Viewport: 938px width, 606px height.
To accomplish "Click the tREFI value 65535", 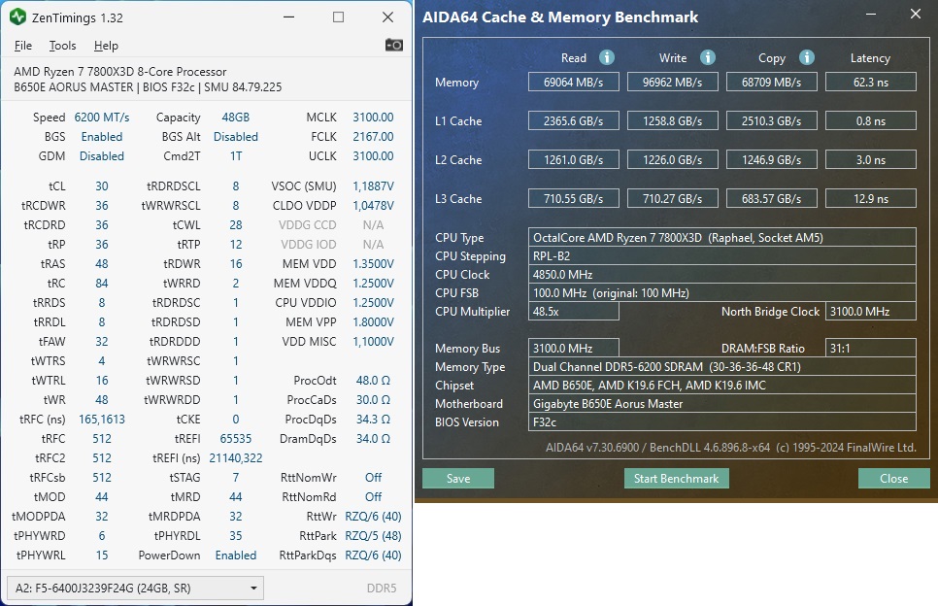I will [236, 439].
